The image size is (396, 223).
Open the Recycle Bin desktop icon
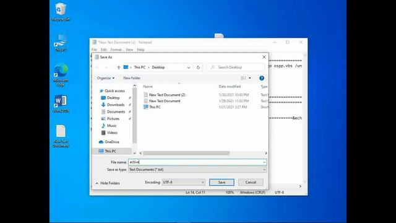[x=61, y=12]
